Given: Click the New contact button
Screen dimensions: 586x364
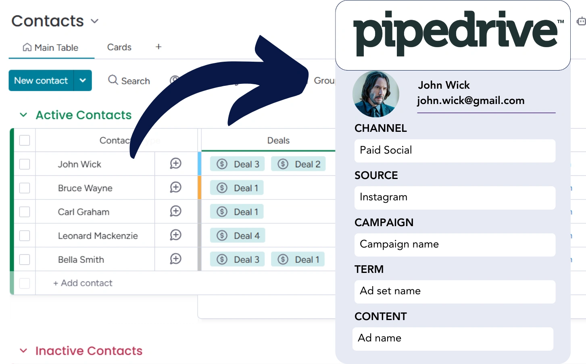Looking at the screenshot, I should [x=41, y=80].
